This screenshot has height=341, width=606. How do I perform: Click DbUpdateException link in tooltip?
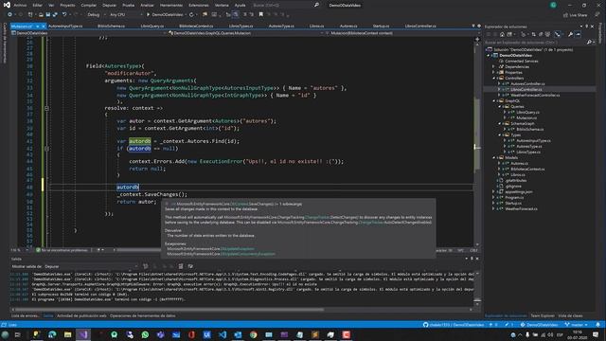coord(238,249)
